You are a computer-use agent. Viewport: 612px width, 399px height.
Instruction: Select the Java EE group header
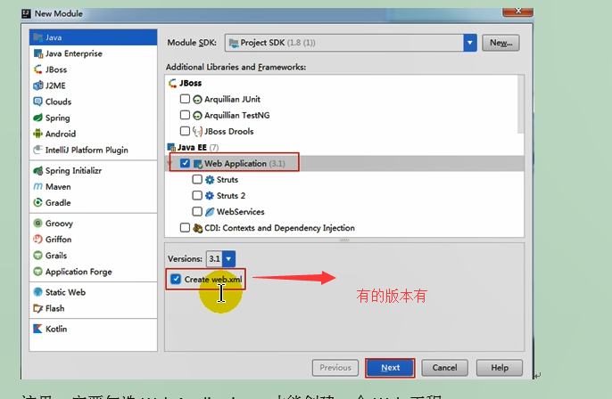pos(193,147)
